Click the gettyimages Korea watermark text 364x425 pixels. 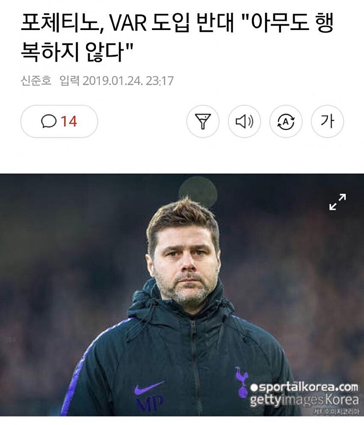coord(304,400)
